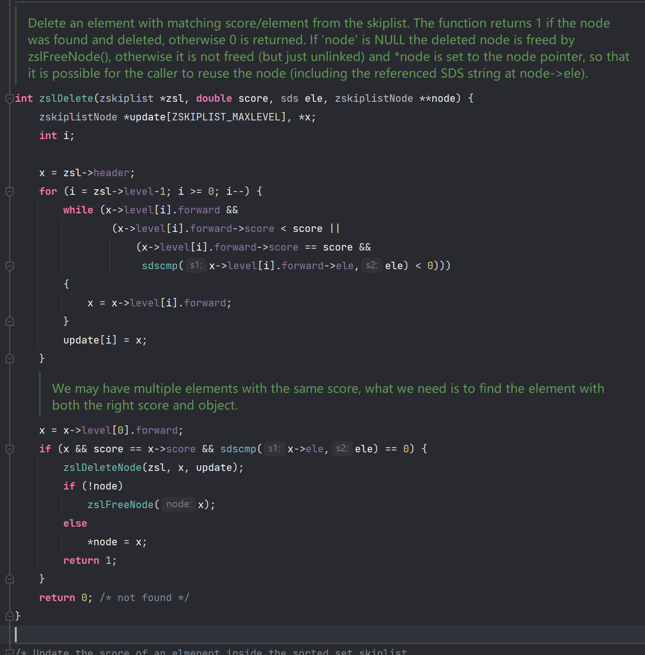This screenshot has height=655, width=645.
Task: Click the 'double' keyword in the signature
Action: coord(214,99)
